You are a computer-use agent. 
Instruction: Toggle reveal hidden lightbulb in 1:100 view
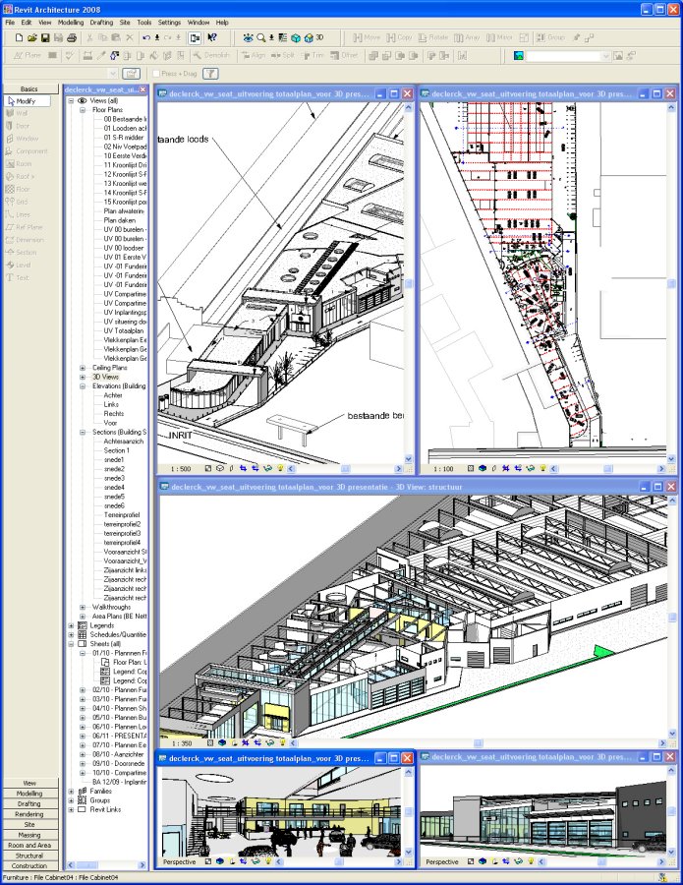pyautogui.click(x=542, y=468)
